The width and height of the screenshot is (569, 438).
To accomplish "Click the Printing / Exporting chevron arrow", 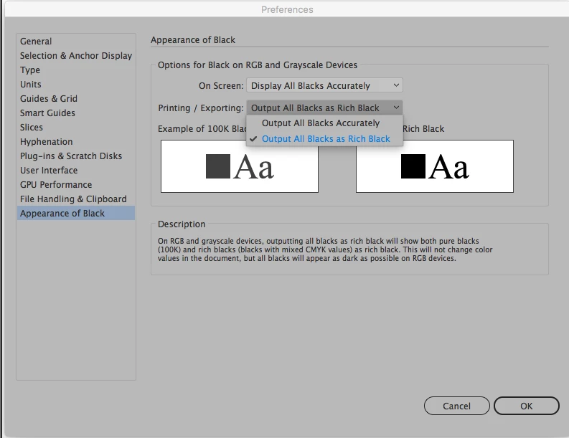I will click(396, 108).
